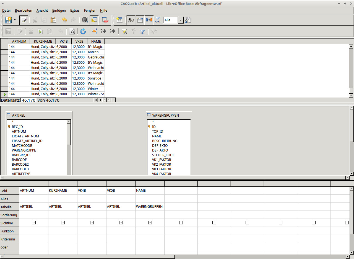The width and height of the screenshot is (354, 259).
Task: Open the Einfügen menu
Action: point(59,10)
